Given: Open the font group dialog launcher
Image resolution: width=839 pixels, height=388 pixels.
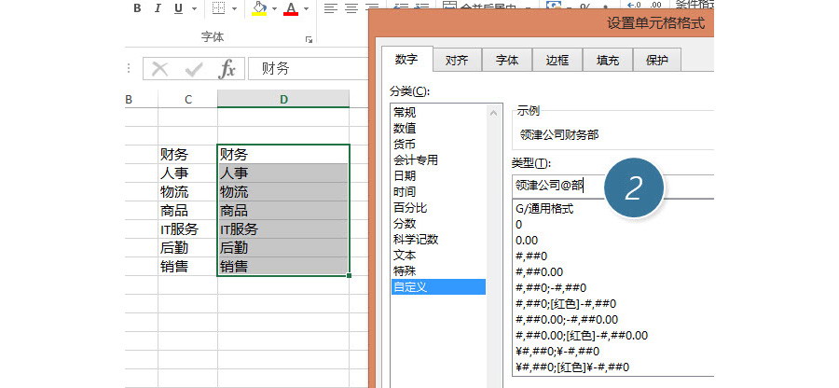Looking at the screenshot, I should pos(309,39).
